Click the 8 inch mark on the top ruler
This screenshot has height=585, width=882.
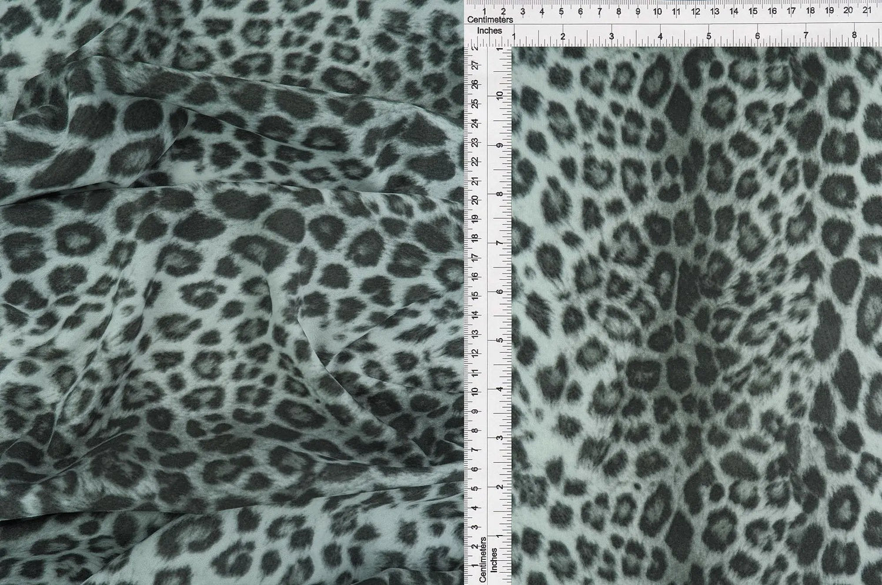pyautogui.click(x=854, y=36)
